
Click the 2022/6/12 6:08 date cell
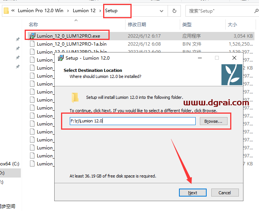tap(144, 44)
